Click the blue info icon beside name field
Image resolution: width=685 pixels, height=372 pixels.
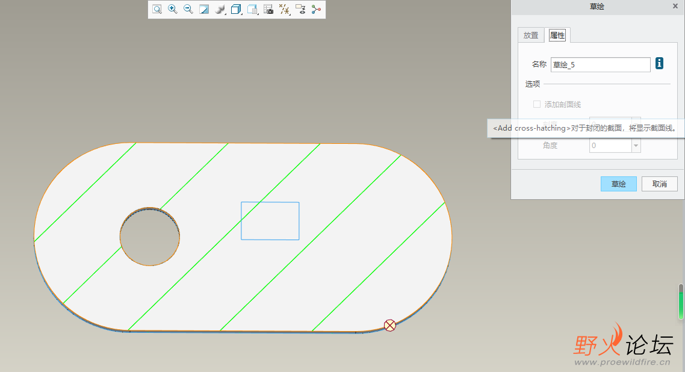pyautogui.click(x=659, y=64)
